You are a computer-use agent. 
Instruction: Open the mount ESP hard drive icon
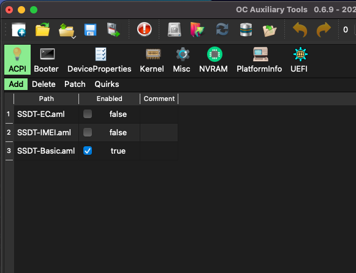175,30
